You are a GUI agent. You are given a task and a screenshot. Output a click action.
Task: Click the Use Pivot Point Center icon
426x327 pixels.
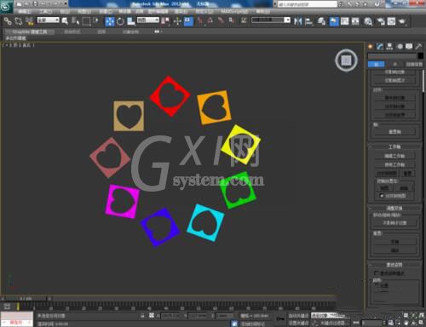click(x=165, y=21)
